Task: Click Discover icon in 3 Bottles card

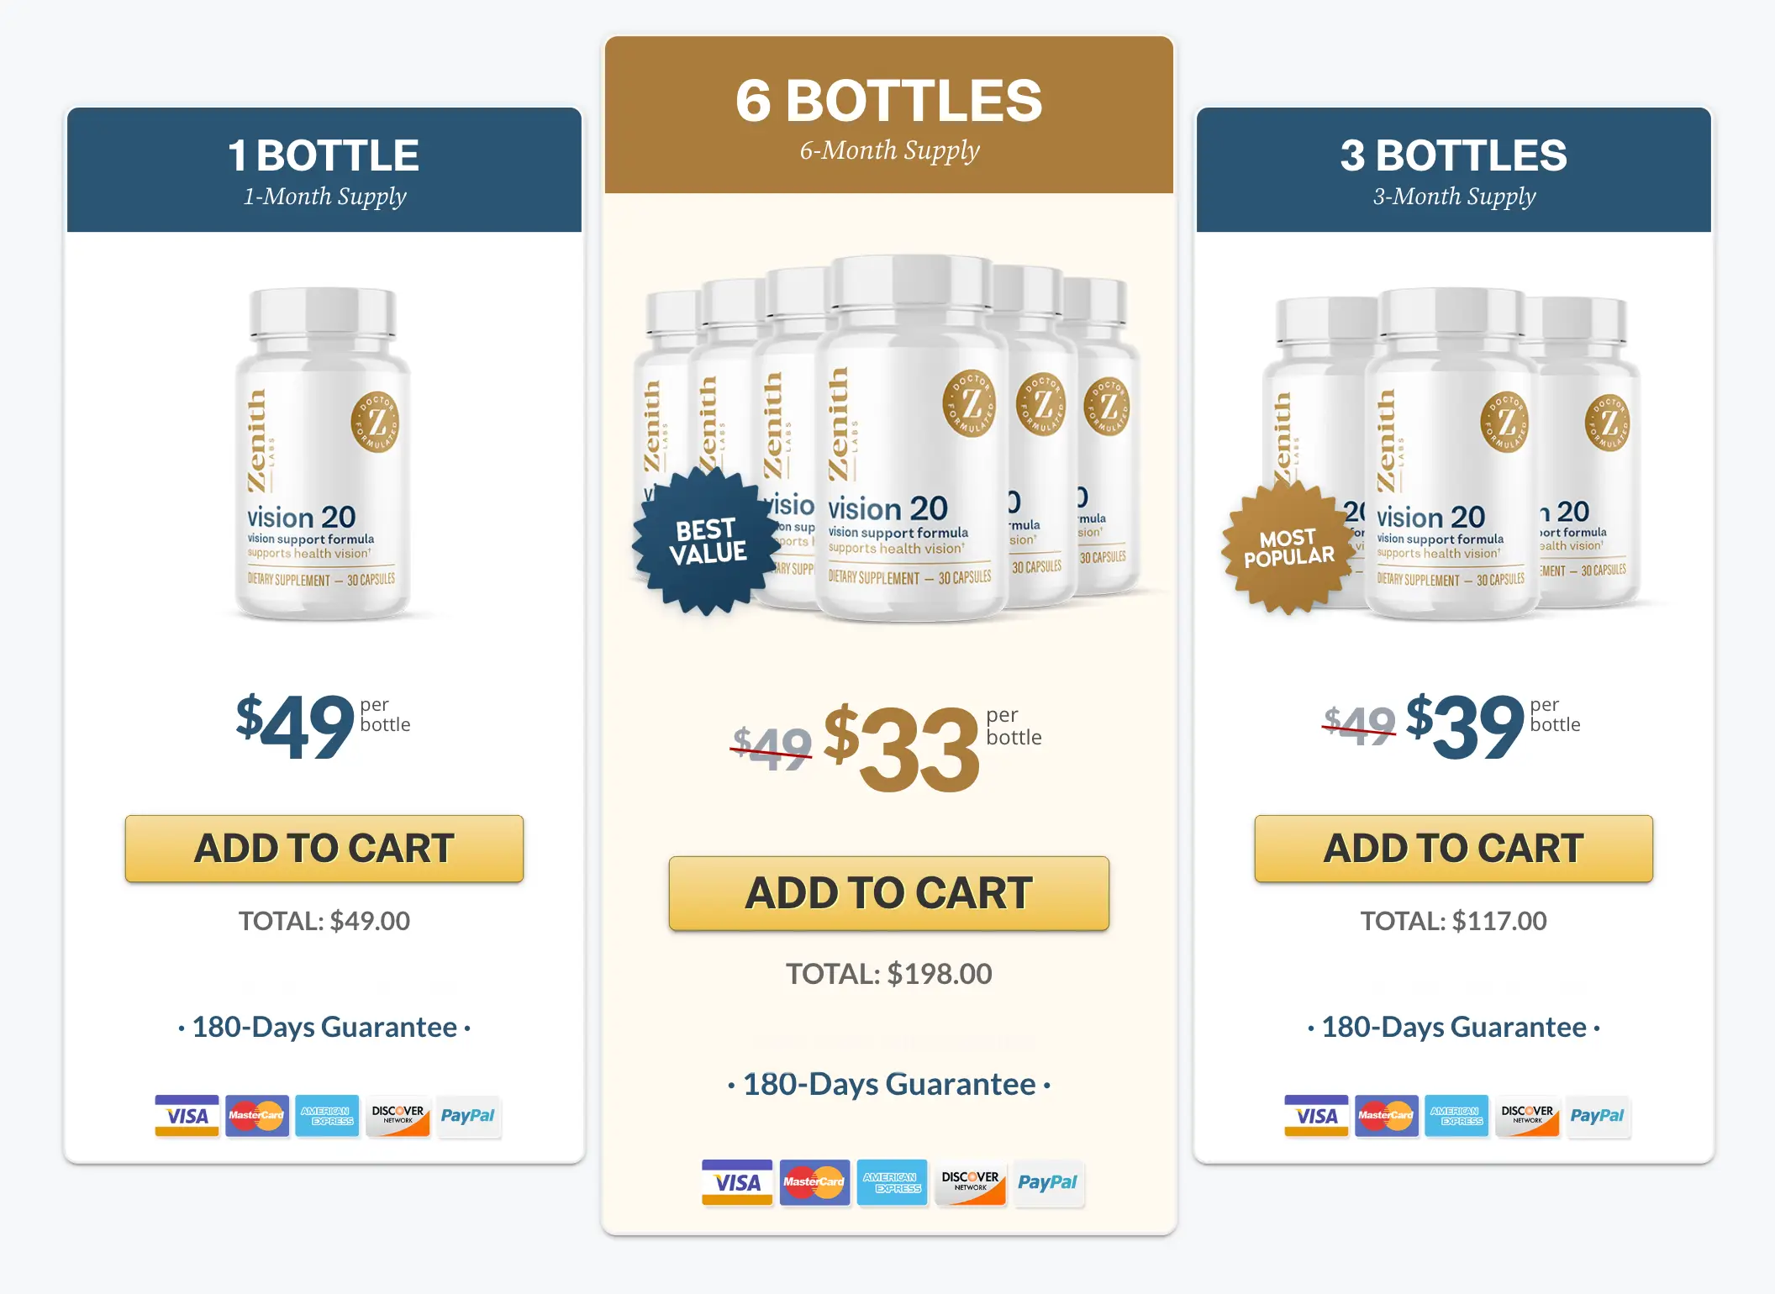Action: (1527, 1115)
